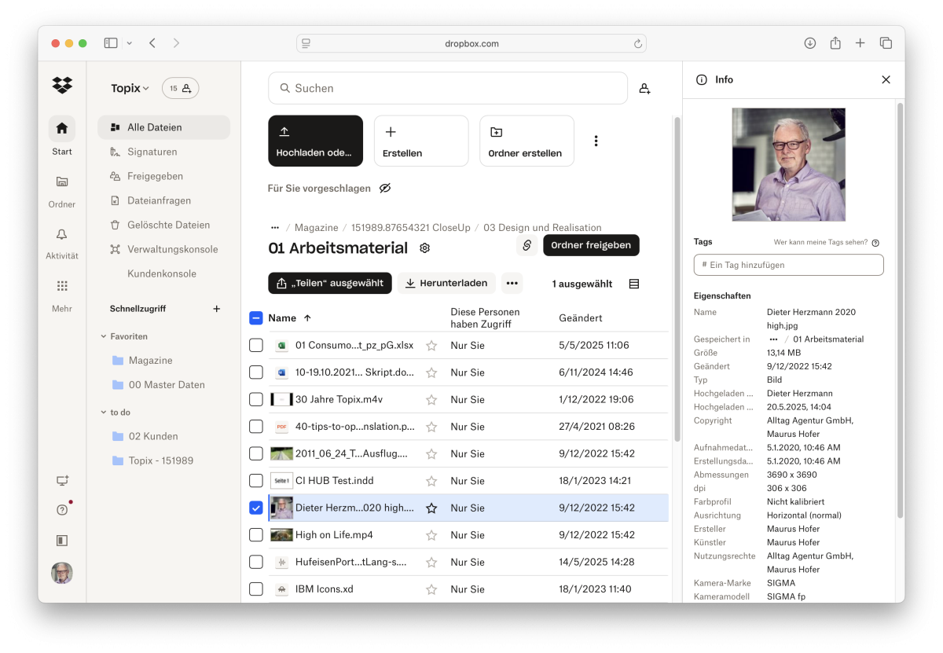Expand the breadcrumb ellipsis before Magazine
Image resolution: width=943 pixels, height=653 pixels.
(274, 228)
